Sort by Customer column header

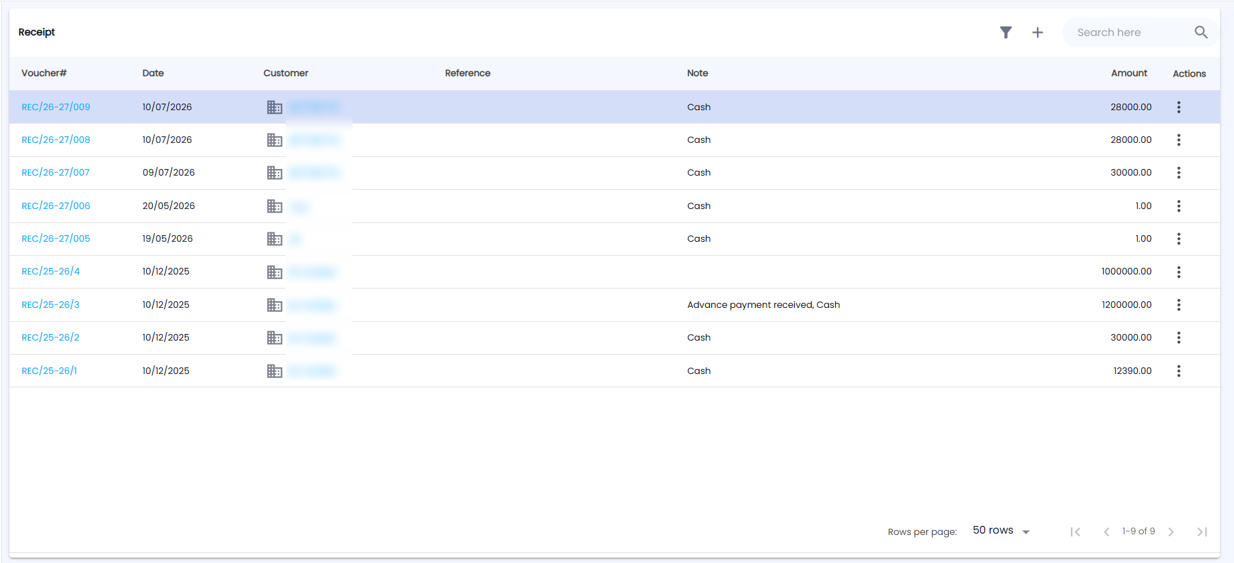pos(286,73)
